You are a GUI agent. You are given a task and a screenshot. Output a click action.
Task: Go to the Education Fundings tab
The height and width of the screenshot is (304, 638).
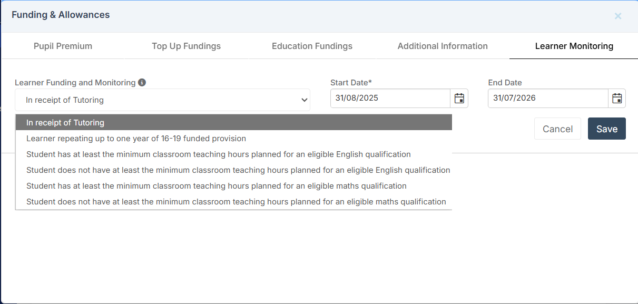(x=312, y=46)
